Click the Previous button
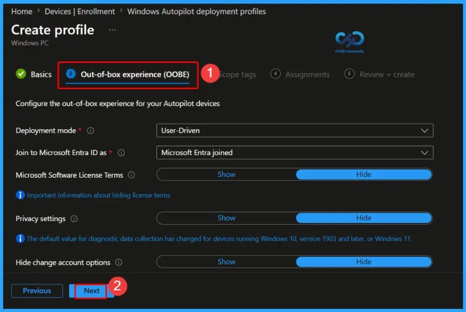466x312 pixels. (x=37, y=291)
